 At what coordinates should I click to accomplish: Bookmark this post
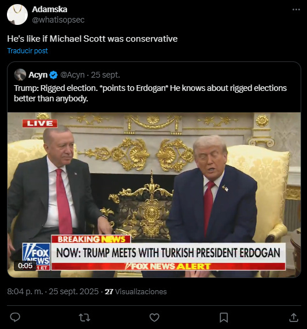(x=224, y=317)
